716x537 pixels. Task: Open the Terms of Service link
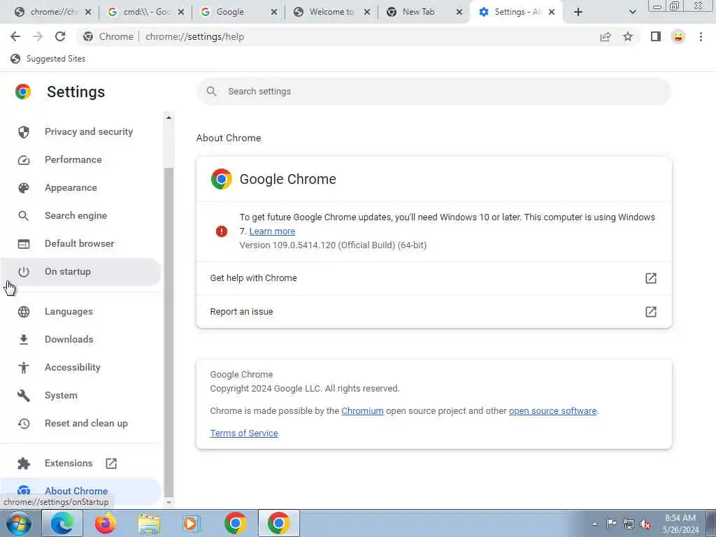coord(244,434)
